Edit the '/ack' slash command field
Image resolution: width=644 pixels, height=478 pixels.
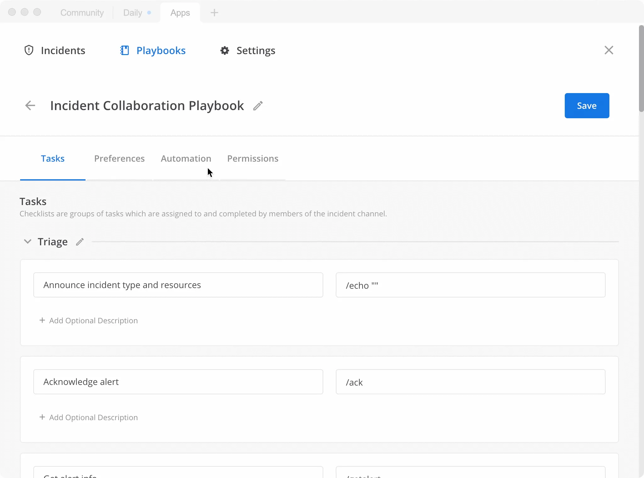tap(470, 382)
